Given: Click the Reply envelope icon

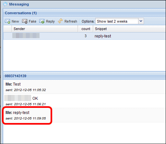Looking at the screenshot, I should point(42,21).
